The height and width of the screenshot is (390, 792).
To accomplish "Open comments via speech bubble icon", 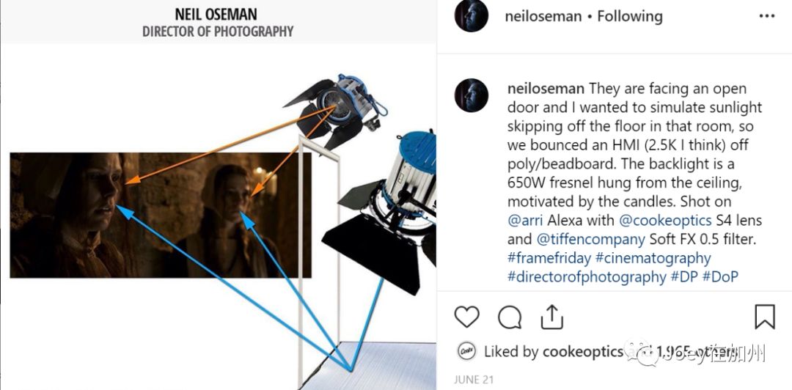I will tap(509, 317).
